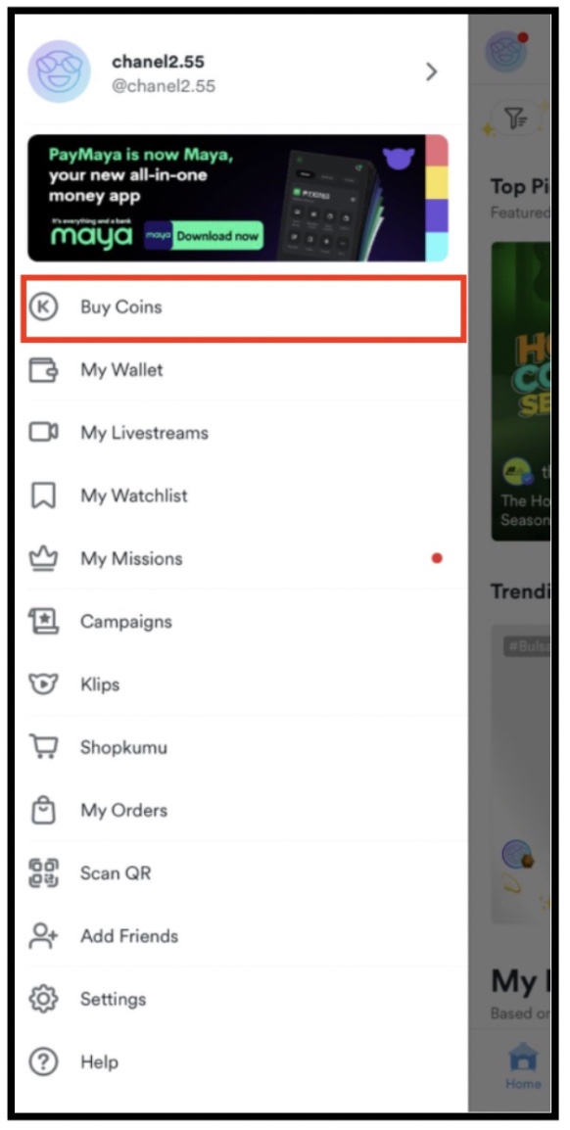This screenshot has height=1130, width=570.
Task: Select the My Watchlist bookmark icon
Action: [43, 495]
